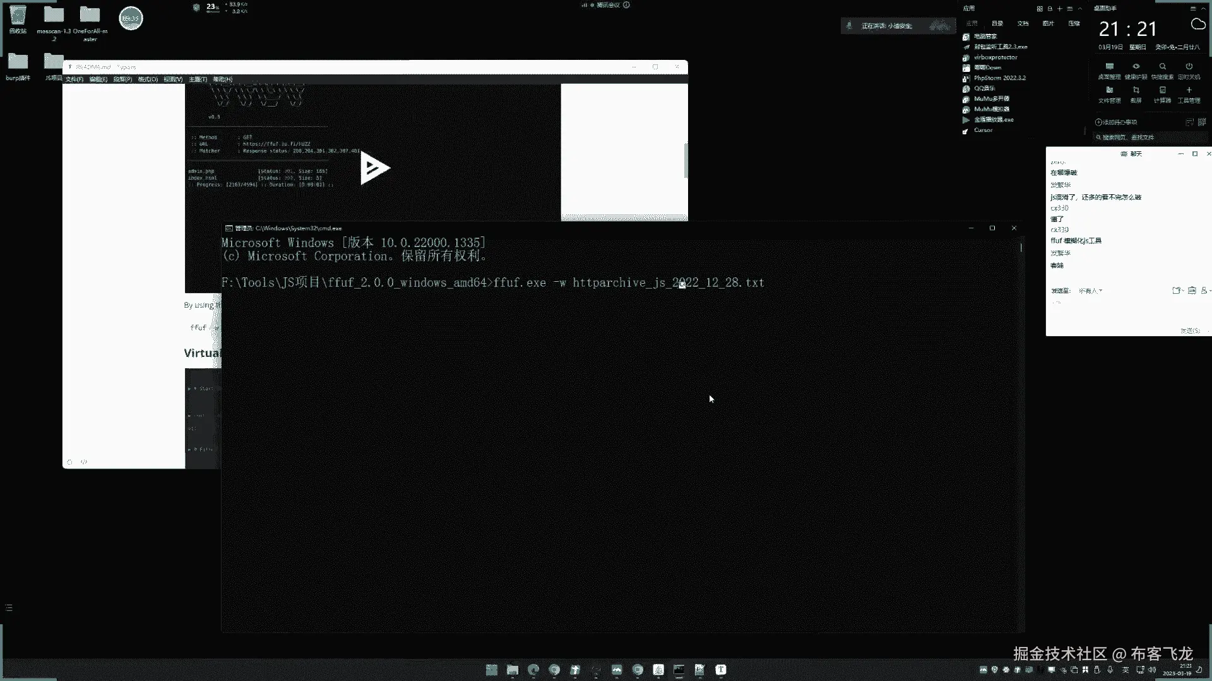Image resolution: width=1212 pixels, height=681 pixels.
Task: Open the weather cloud icon
Action: (x=1197, y=25)
